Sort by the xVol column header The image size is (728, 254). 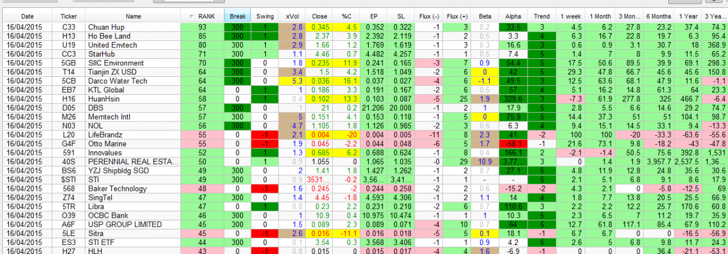[291, 17]
